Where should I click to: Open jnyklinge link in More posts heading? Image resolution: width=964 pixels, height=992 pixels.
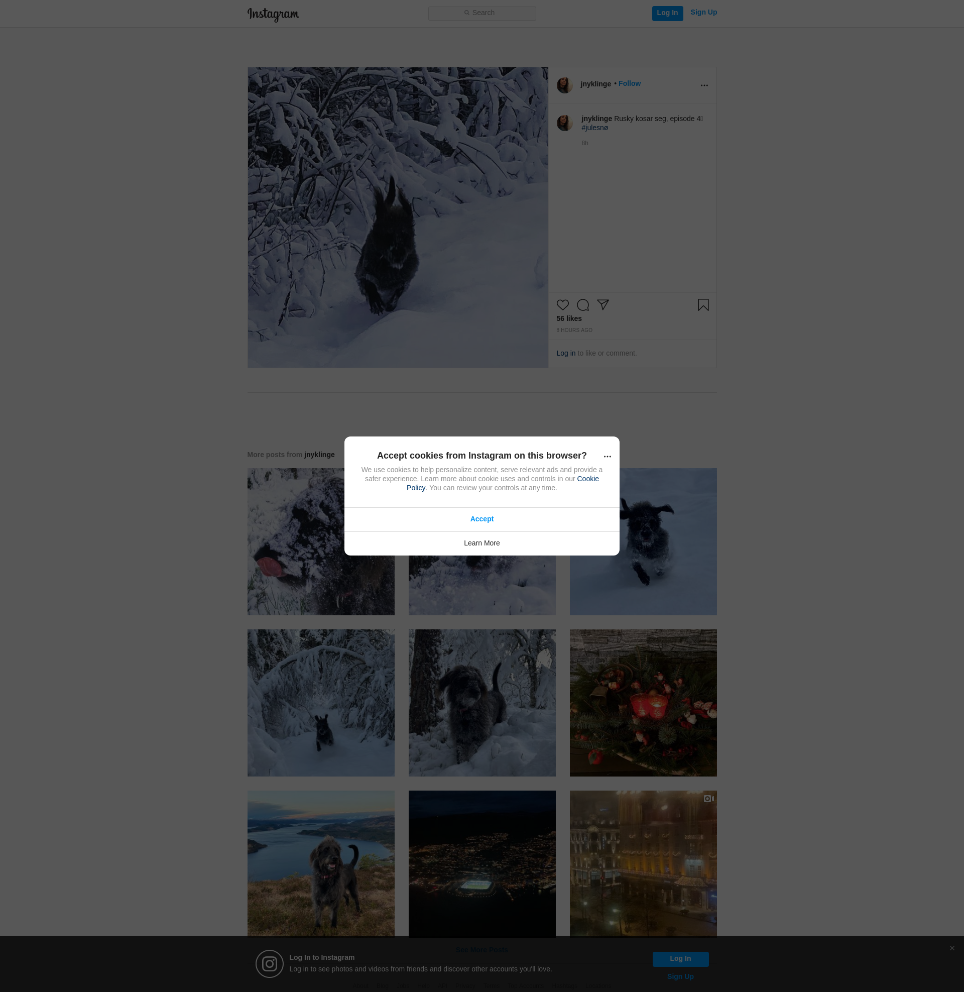coord(319,455)
